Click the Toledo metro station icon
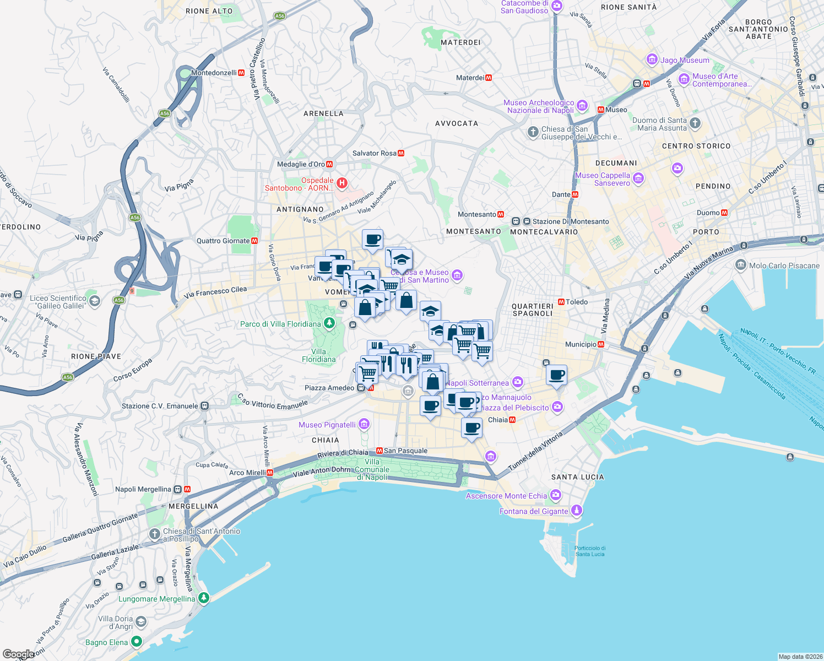Image resolution: width=824 pixels, height=661 pixels. 561,302
